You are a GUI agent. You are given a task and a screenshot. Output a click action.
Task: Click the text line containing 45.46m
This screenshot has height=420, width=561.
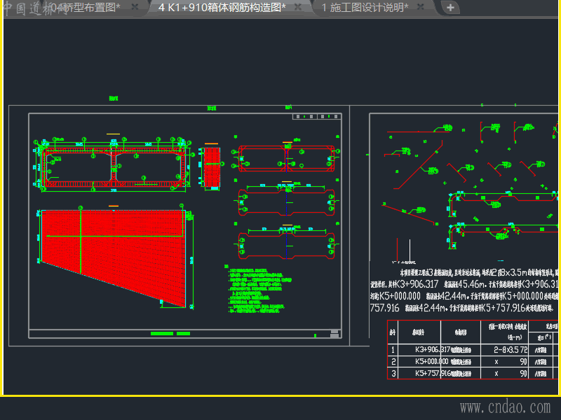pos(464,284)
